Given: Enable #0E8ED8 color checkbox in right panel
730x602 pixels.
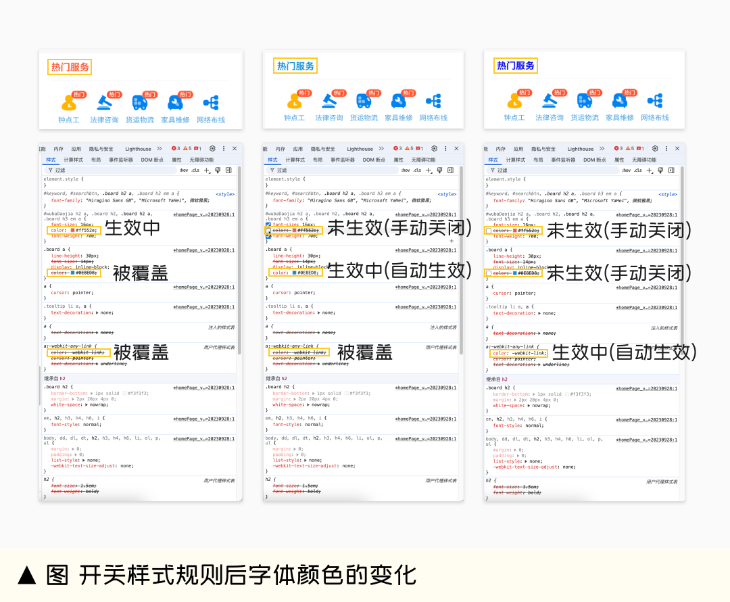Looking at the screenshot, I should tap(489, 273).
